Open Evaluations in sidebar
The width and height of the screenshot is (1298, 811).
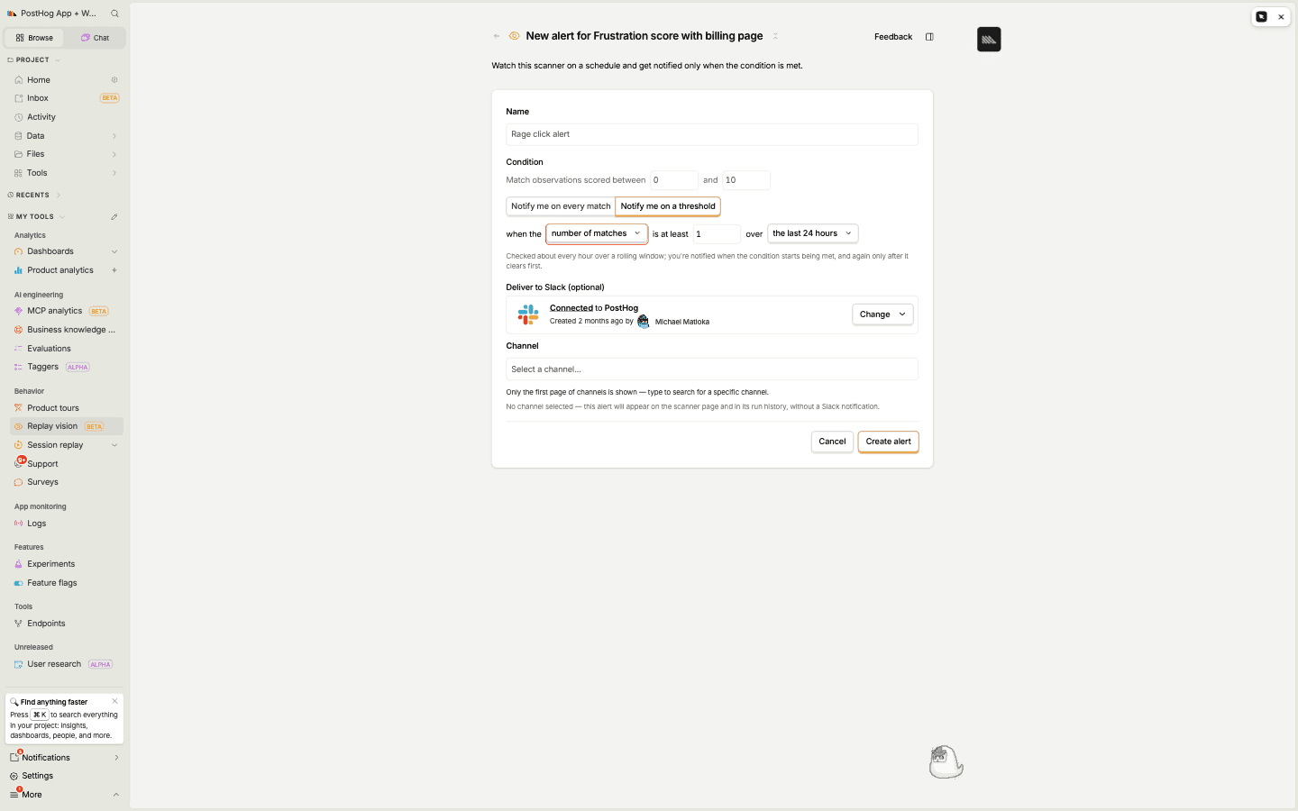click(67, 349)
